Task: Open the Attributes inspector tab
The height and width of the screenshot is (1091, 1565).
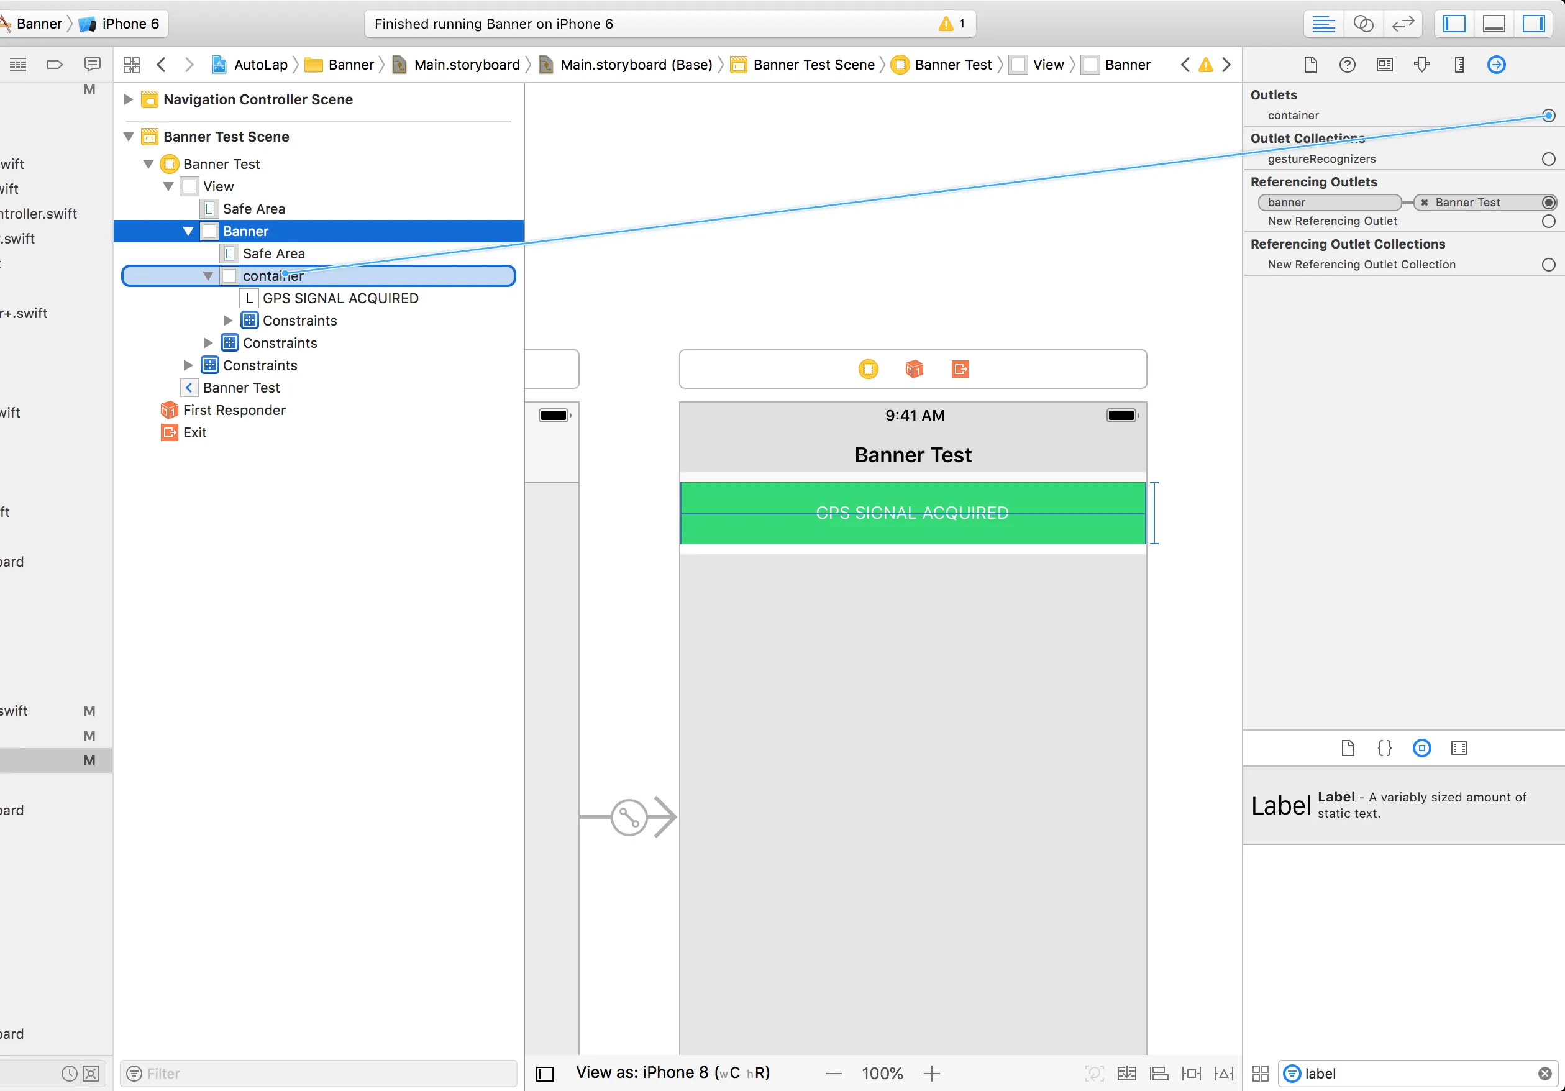Action: [x=1421, y=65]
